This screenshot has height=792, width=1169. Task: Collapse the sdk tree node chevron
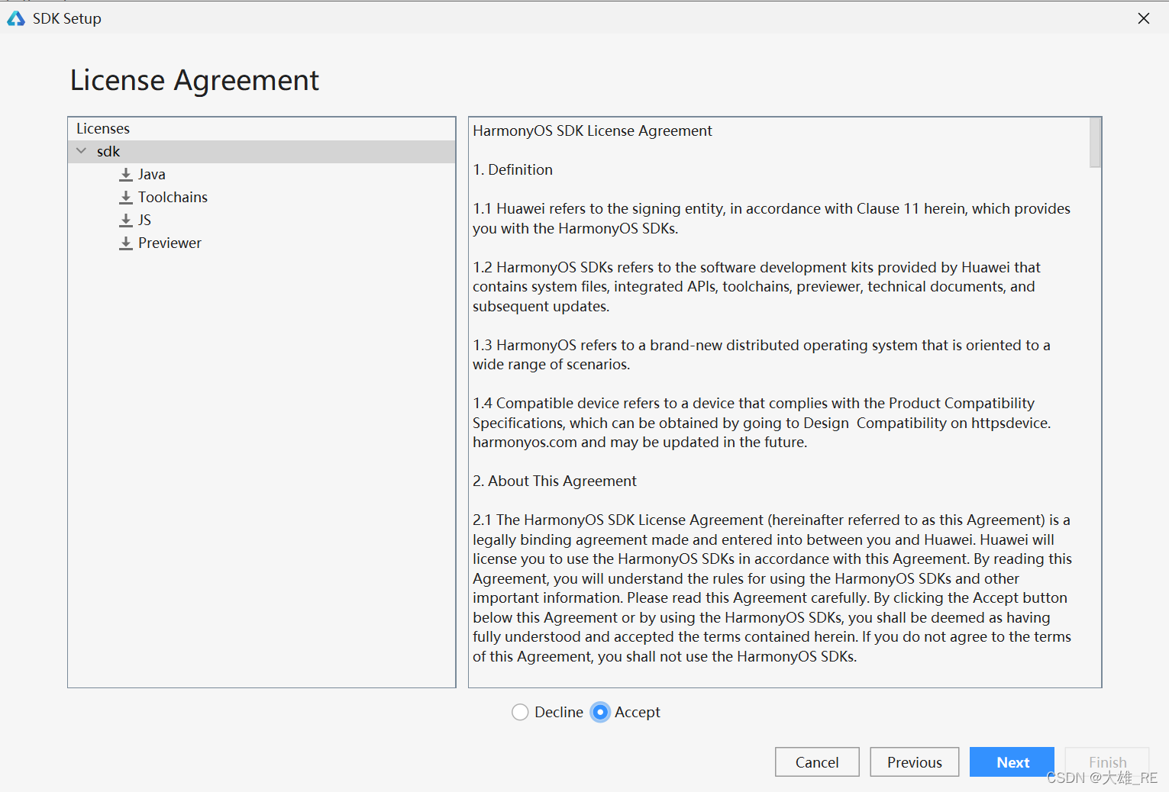(x=82, y=151)
